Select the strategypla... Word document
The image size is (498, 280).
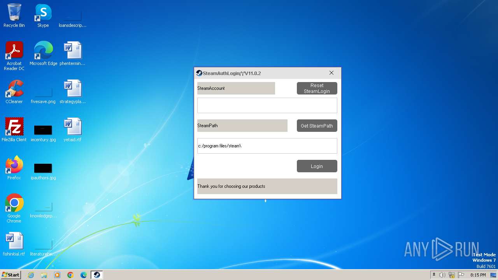pos(72,92)
